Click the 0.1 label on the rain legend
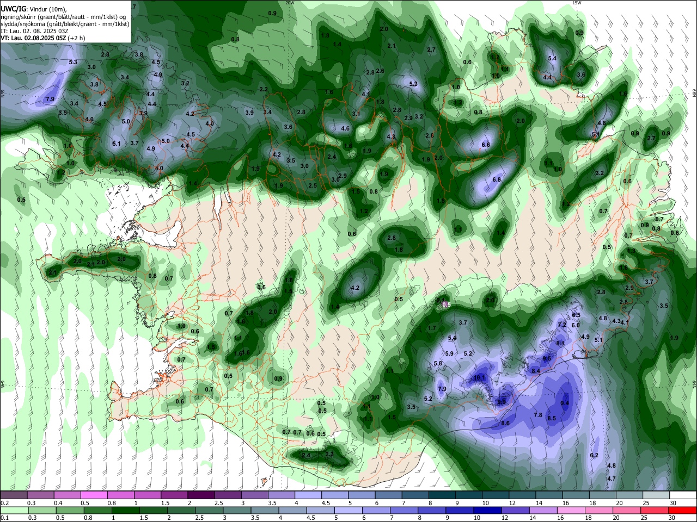 click(5, 518)
